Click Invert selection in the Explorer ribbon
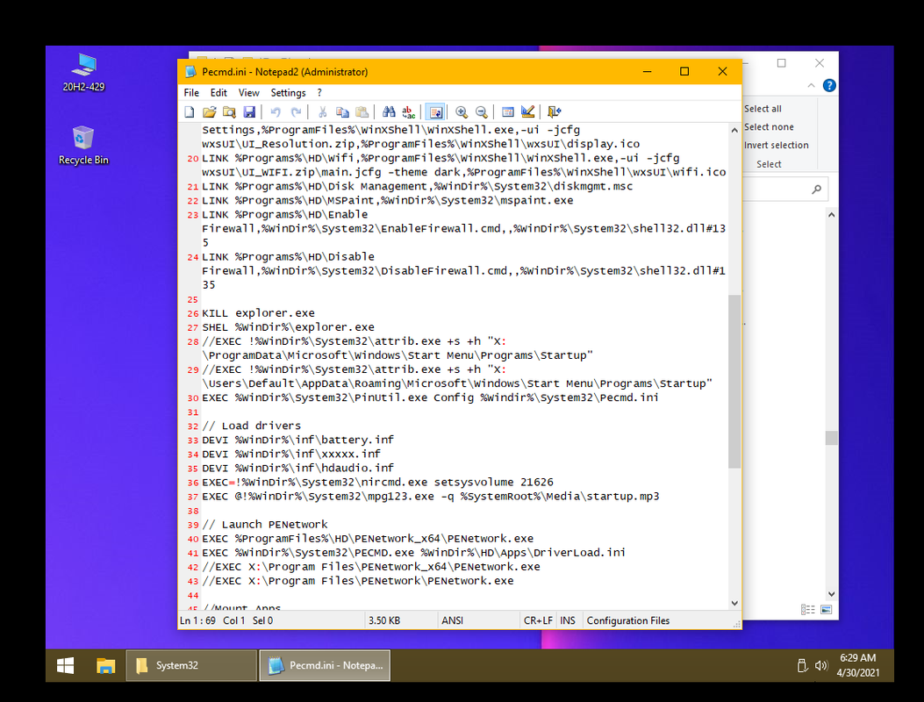 tap(776, 146)
